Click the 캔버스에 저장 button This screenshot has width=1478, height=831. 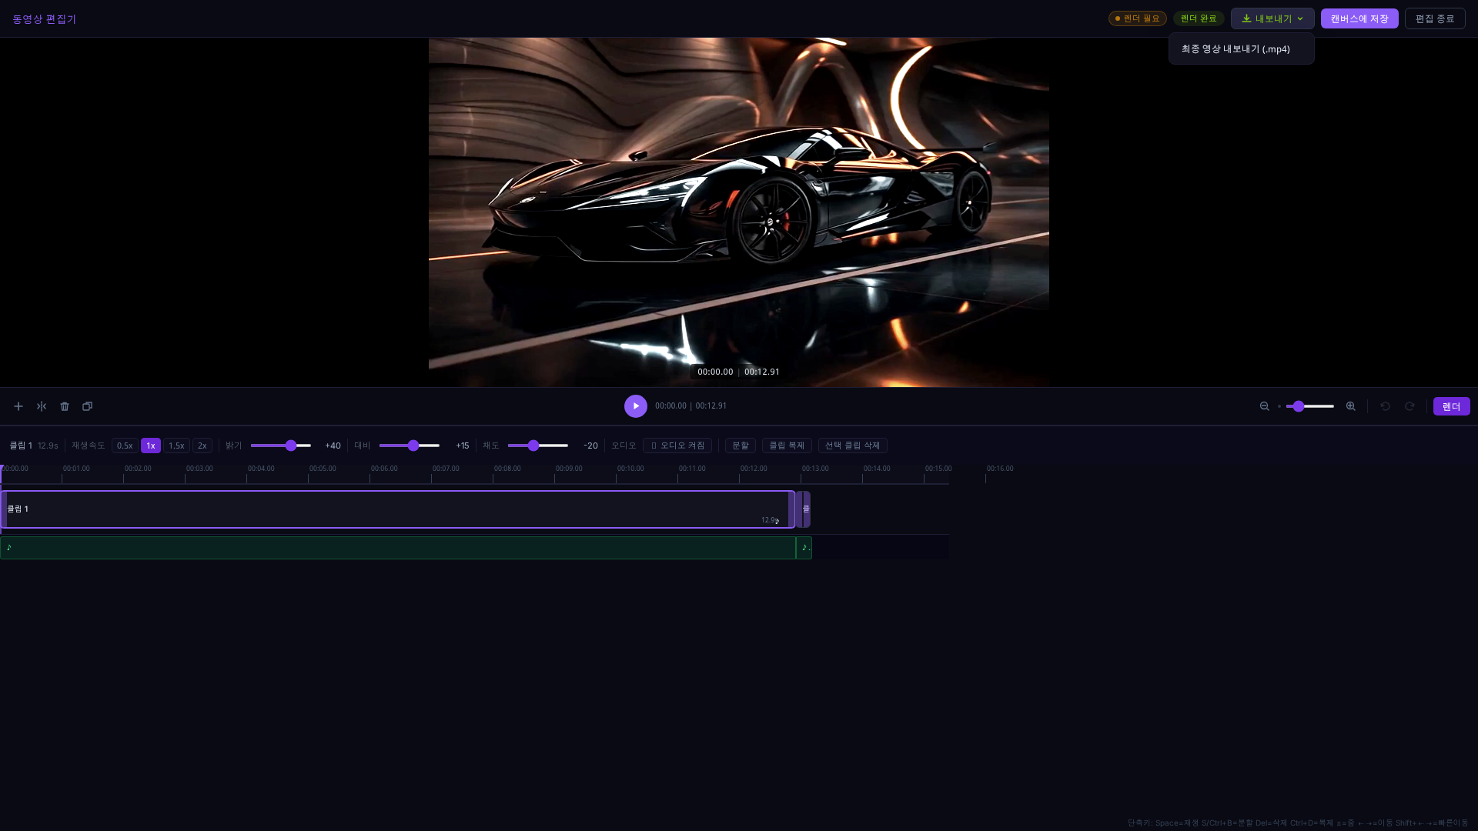tap(1359, 18)
